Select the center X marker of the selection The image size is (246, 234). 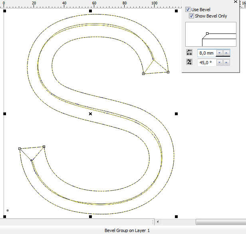click(90, 114)
